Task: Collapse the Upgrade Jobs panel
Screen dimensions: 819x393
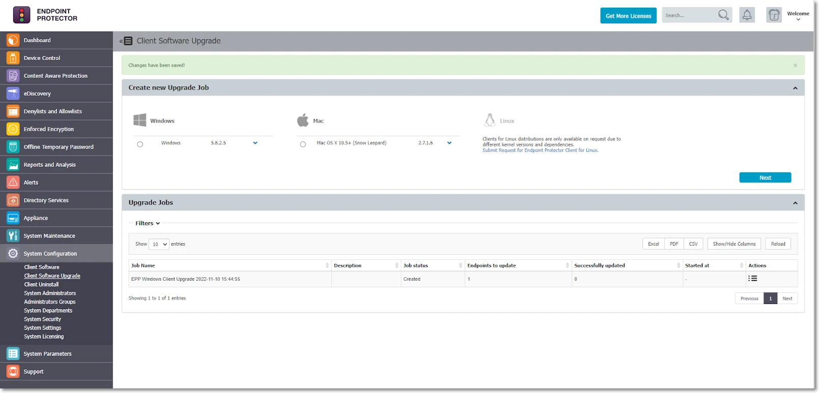Action: tap(795, 203)
